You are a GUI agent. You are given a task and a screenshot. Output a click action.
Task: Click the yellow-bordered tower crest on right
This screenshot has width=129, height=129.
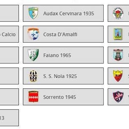pos(118,34)
